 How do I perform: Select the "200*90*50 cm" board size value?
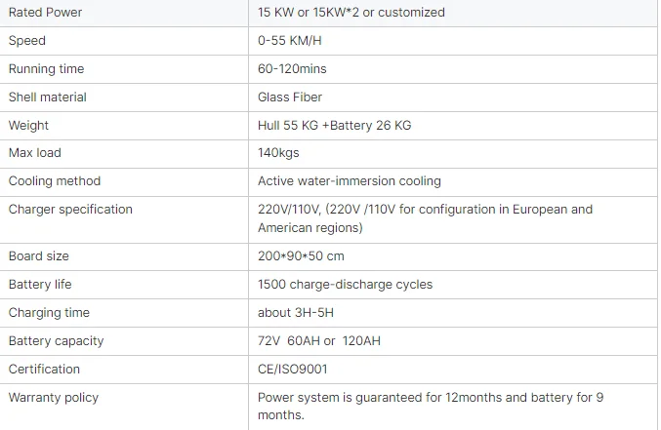301,256
